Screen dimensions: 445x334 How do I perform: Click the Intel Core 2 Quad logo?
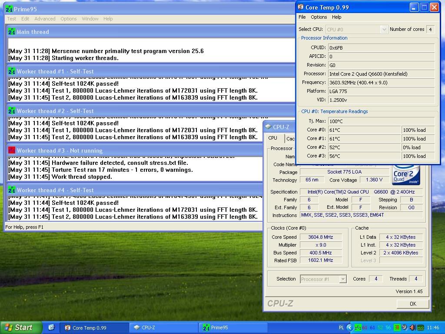(406, 175)
